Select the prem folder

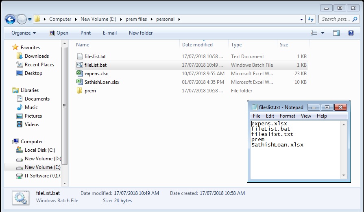pyautogui.click(x=90, y=91)
